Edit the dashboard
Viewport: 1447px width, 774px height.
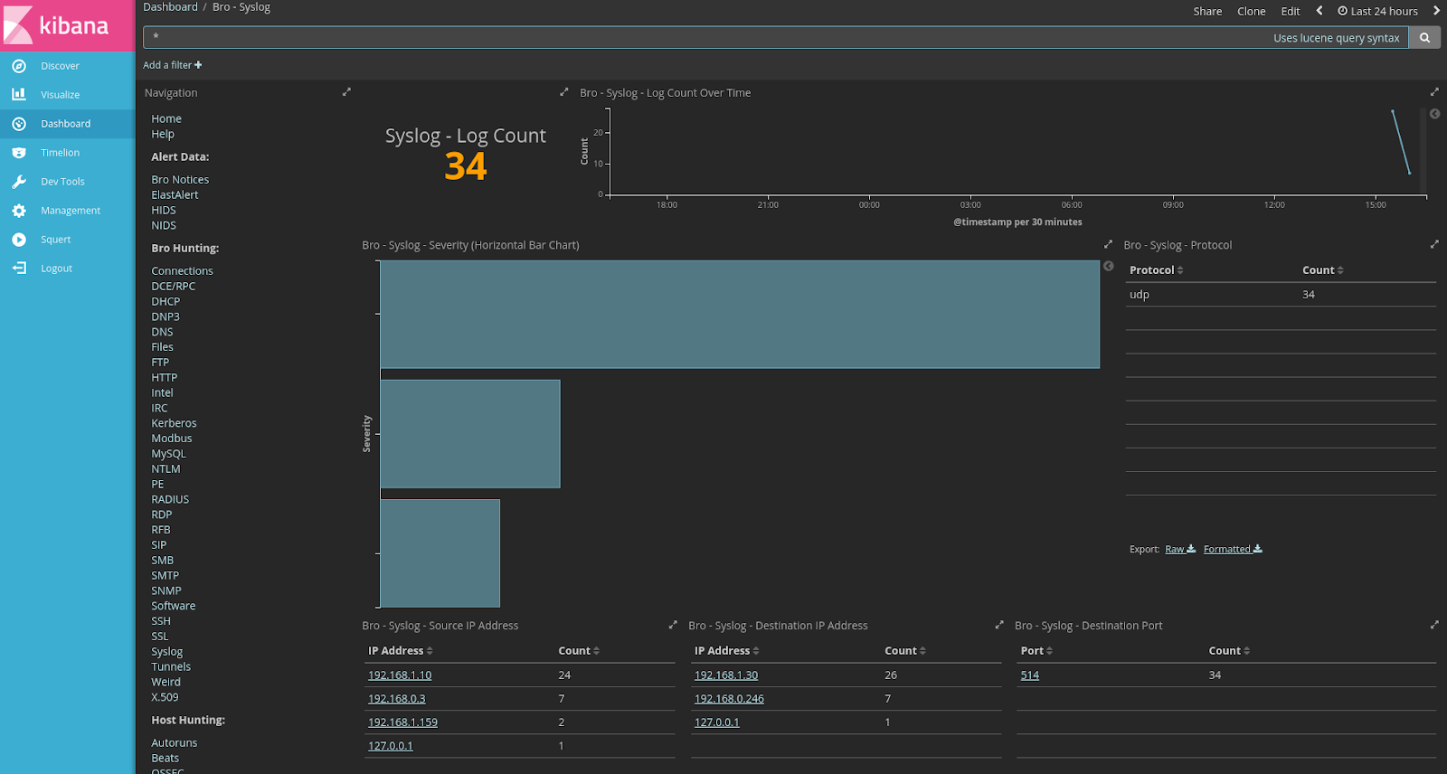[1291, 11]
